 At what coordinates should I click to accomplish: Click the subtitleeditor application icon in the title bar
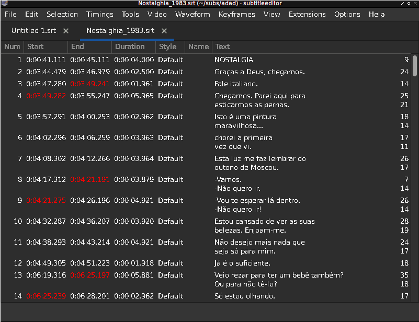click(x=4, y=3)
